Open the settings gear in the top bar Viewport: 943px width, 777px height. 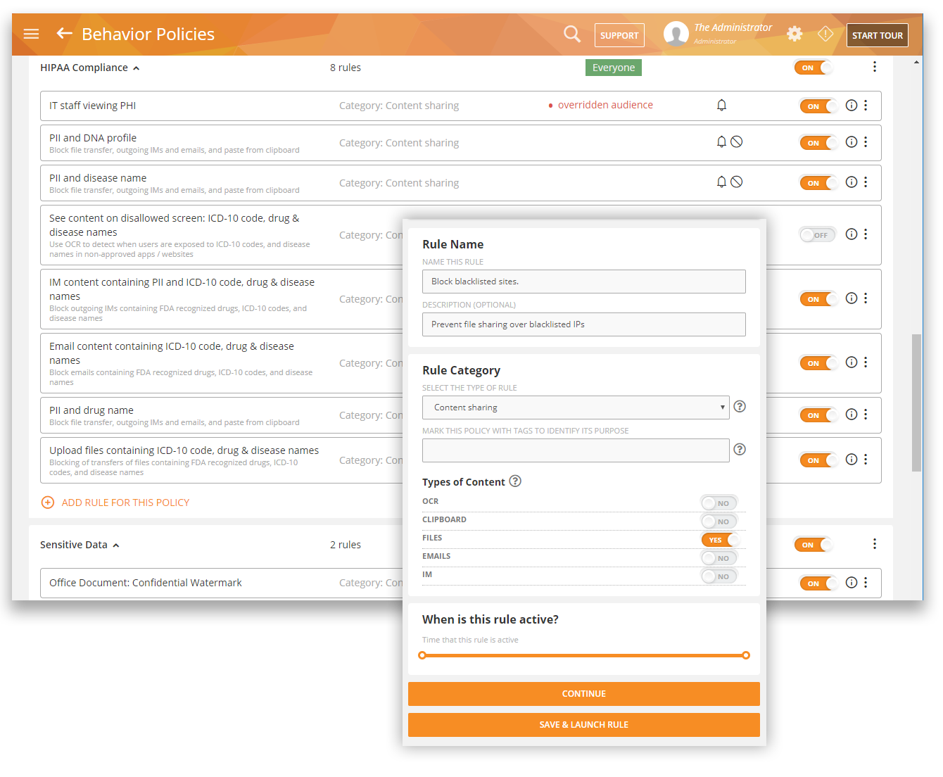click(x=795, y=33)
